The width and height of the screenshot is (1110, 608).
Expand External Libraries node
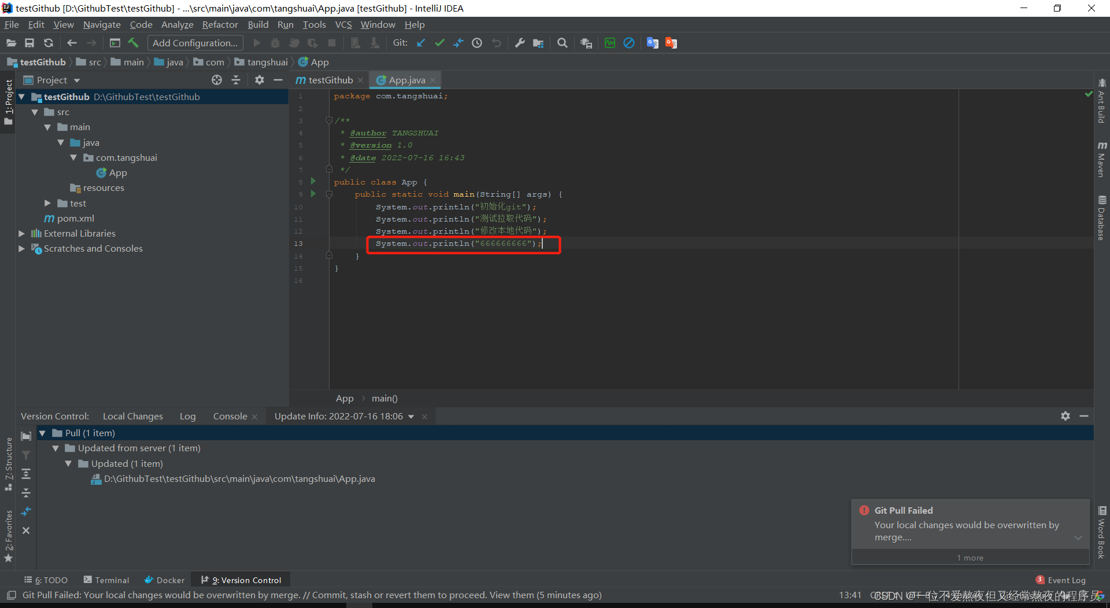click(x=21, y=233)
